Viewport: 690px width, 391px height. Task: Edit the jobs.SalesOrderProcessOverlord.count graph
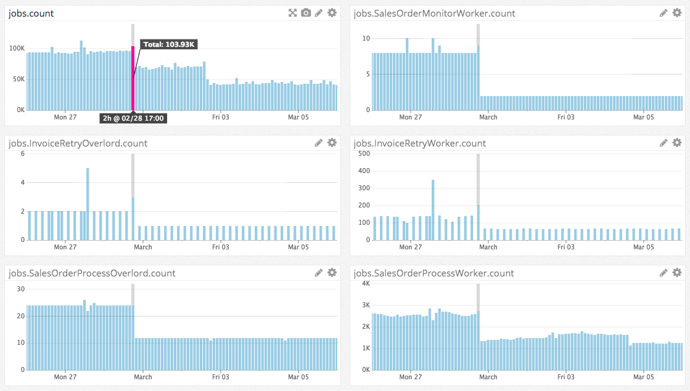click(x=319, y=273)
